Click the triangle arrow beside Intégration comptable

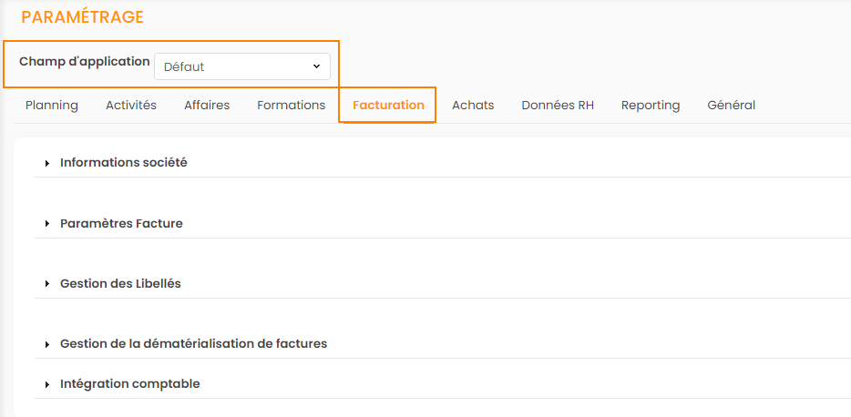point(47,384)
